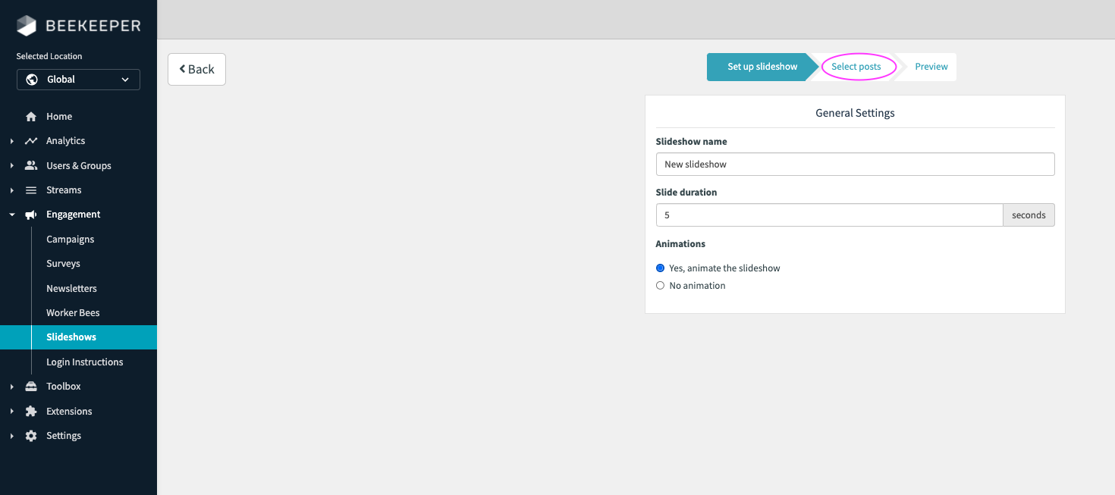Image resolution: width=1115 pixels, height=495 pixels.
Task: Open Toolbox via its briefcase icon
Action: click(x=30, y=386)
